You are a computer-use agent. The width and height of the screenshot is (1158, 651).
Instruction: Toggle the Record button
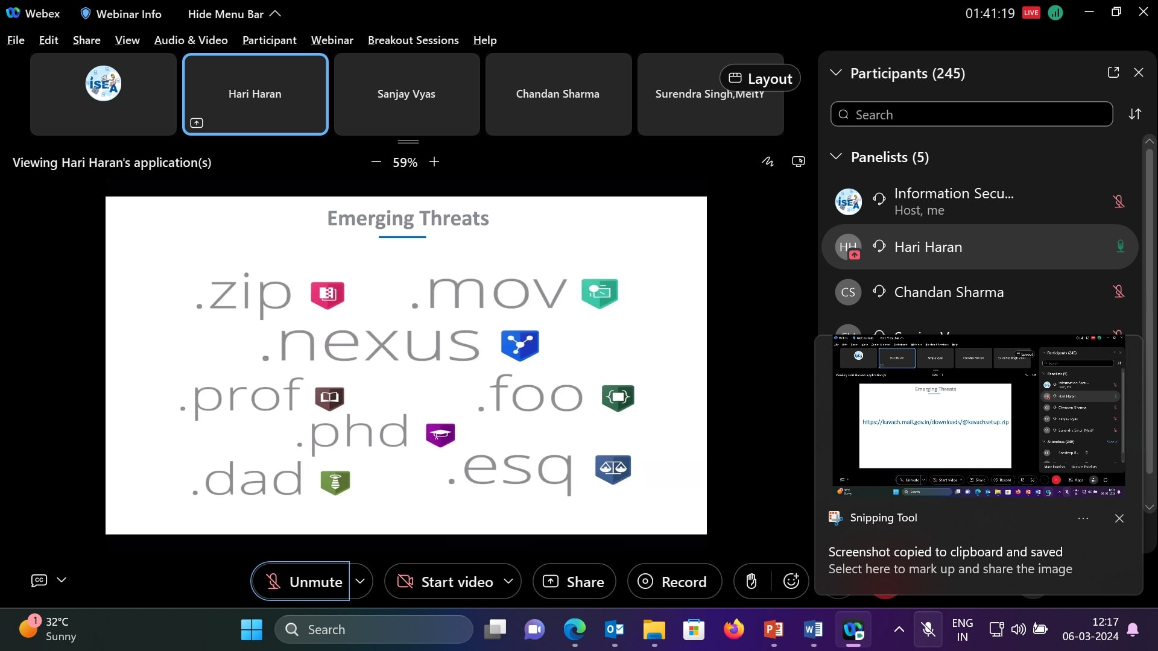[x=674, y=581]
